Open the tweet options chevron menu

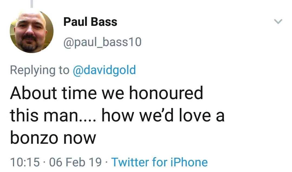tap(278, 21)
